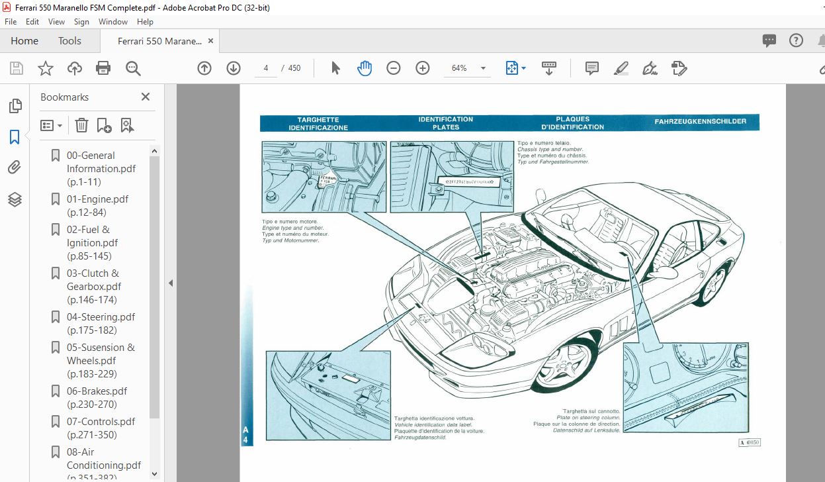Go to previous page up-arrow icon
The image size is (825, 482).
tap(204, 68)
